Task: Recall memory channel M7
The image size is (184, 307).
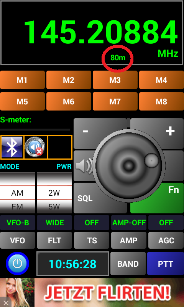Action: point(115,101)
